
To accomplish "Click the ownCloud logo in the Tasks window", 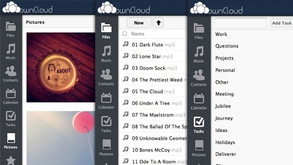I will (x=217, y=8).
